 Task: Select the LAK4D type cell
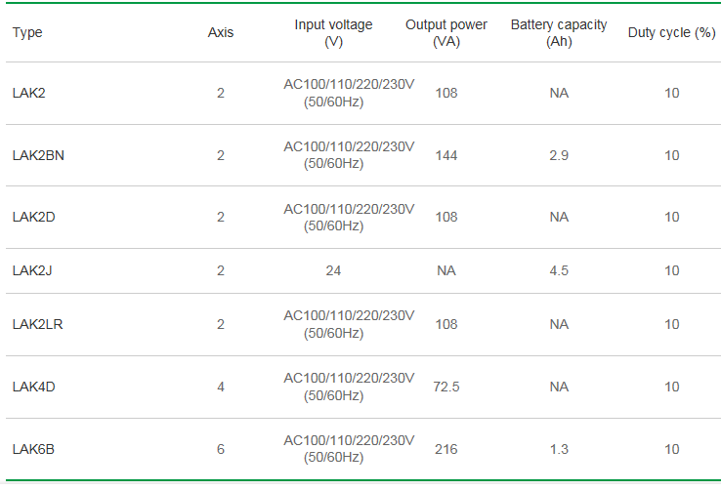[33, 387]
